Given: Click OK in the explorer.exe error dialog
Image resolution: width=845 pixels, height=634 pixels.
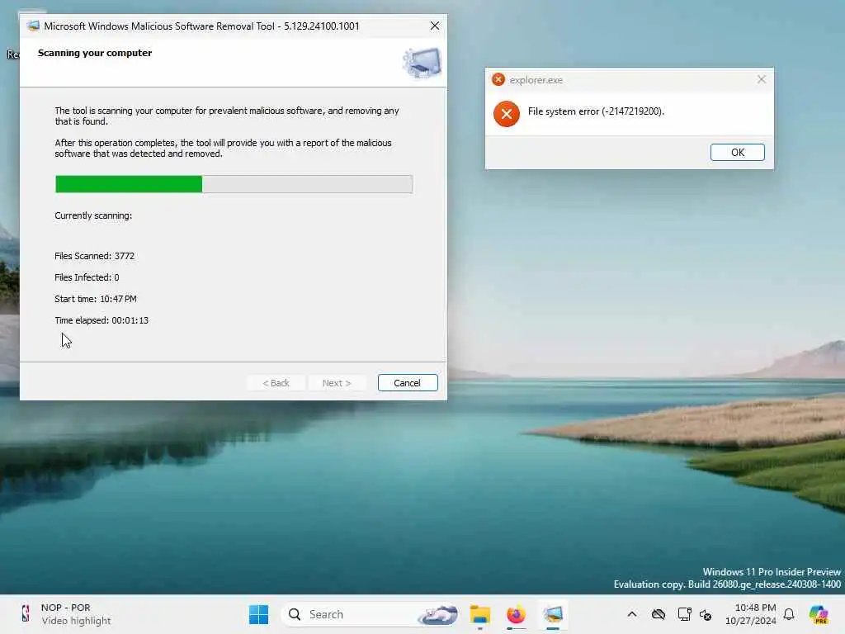Looking at the screenshot, I should pos(737,153).
